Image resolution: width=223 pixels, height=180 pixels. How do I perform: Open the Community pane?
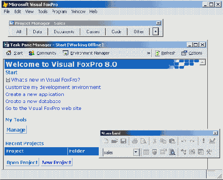coord(42,53)
